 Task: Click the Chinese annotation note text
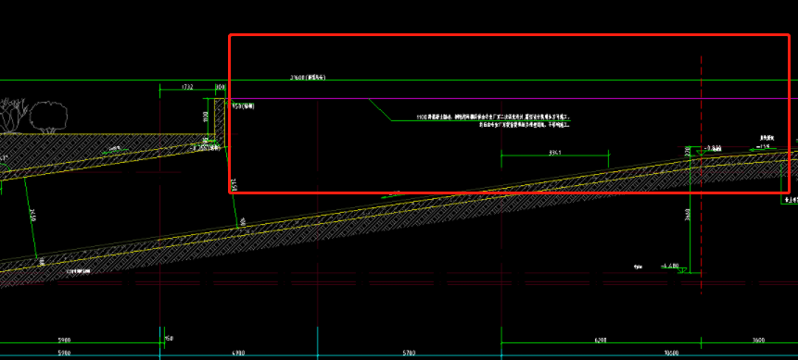[493, 120]
